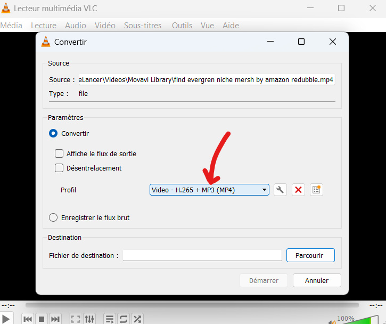
Task: Close the Convertir dialog
Action: pyautogui.click(x=333, y=42)
